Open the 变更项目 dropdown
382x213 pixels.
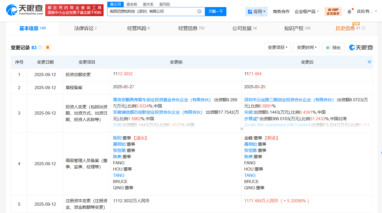277,48
